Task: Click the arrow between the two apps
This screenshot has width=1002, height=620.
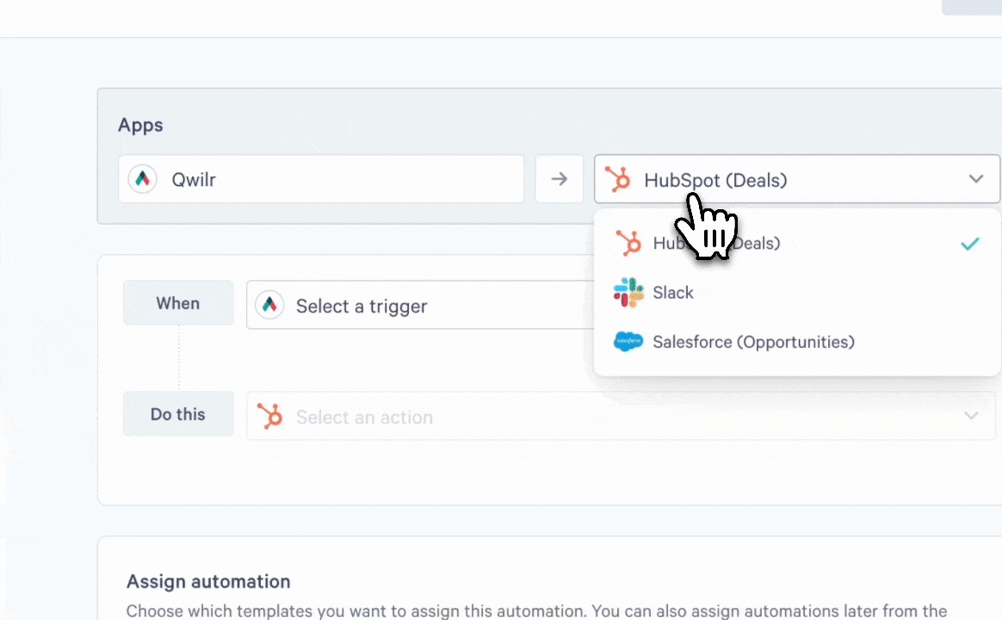Action: (x=560, y=179)
